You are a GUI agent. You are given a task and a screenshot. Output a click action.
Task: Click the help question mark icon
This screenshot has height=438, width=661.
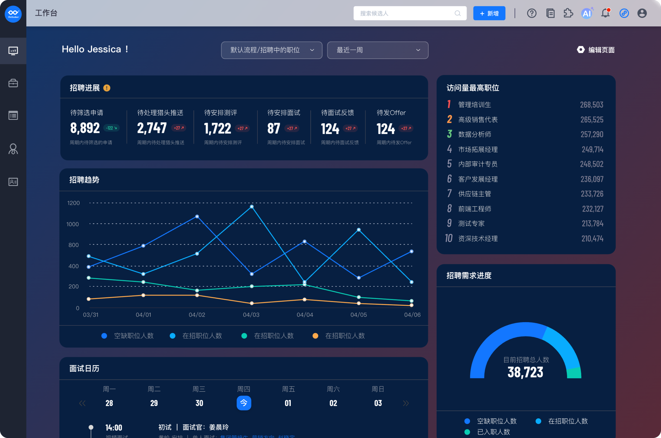point(531,13)
